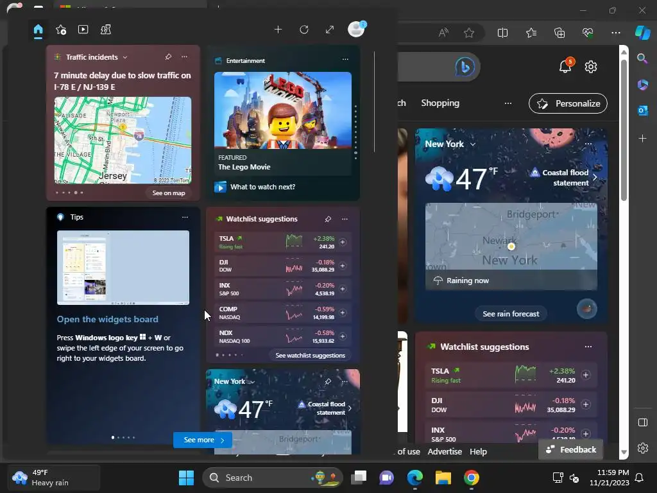
Task: Add DJI in Edge Watchlist suggestions card
Action: tap(586, 404)
